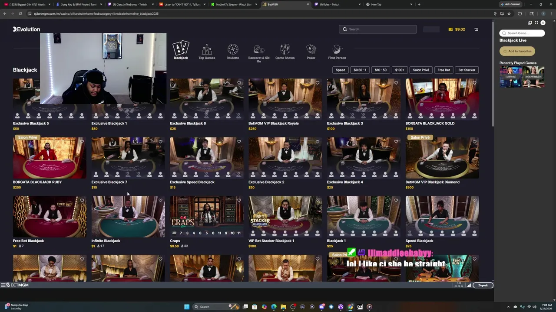This screenshot has width=556, height=312.
Task: Reload the page
Action: (x=20, y=13)
